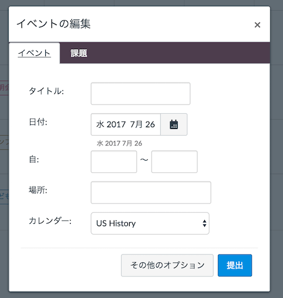Viewport: 283px width, 298px height.
Task: Select the pink event behind the dialog
Action: coord(4,88)
